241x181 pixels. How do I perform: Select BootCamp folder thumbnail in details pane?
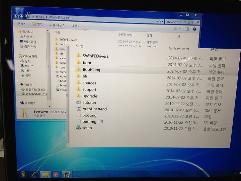(x=24, y=114)
